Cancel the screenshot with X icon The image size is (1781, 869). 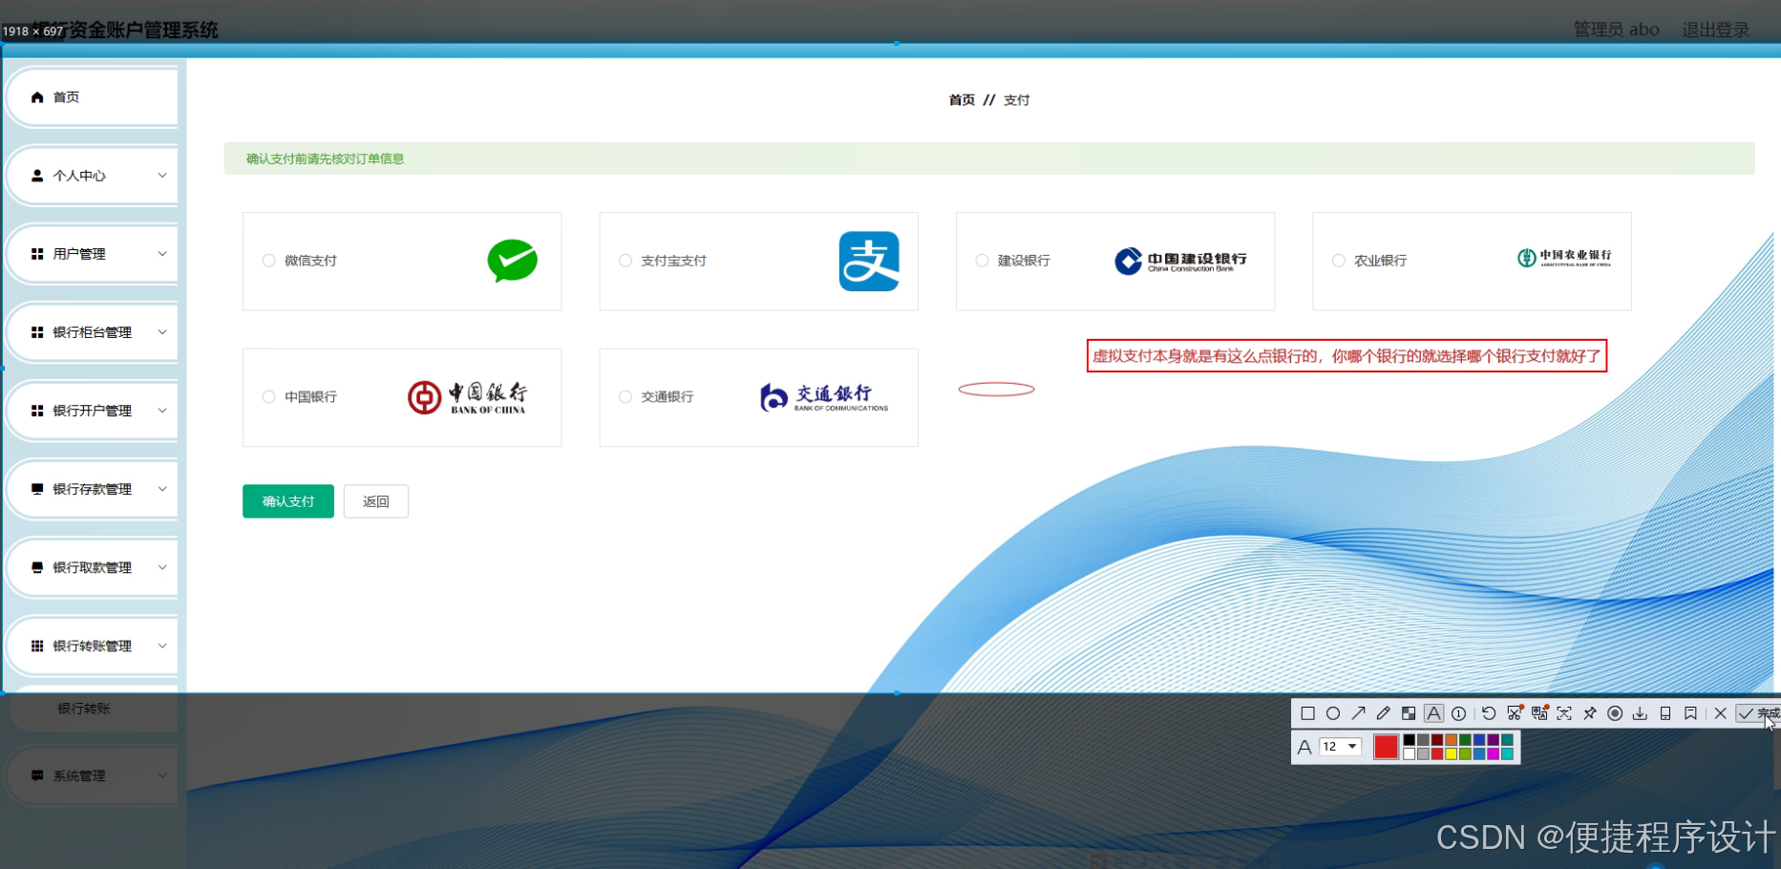[1721, 713]
